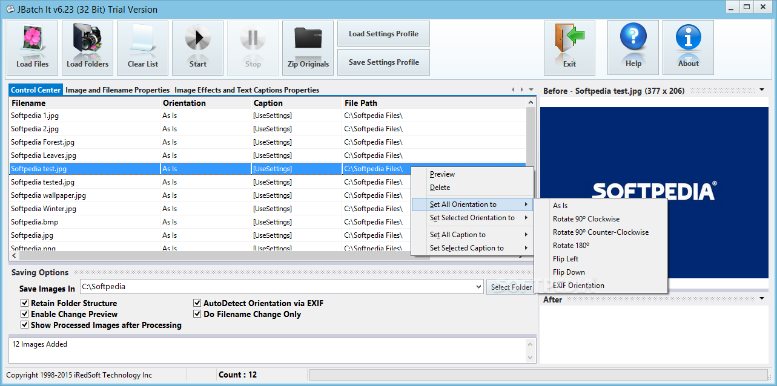Click the Count : 12 status entry
This screenshot has height=386, width=777.
point(237,375)
